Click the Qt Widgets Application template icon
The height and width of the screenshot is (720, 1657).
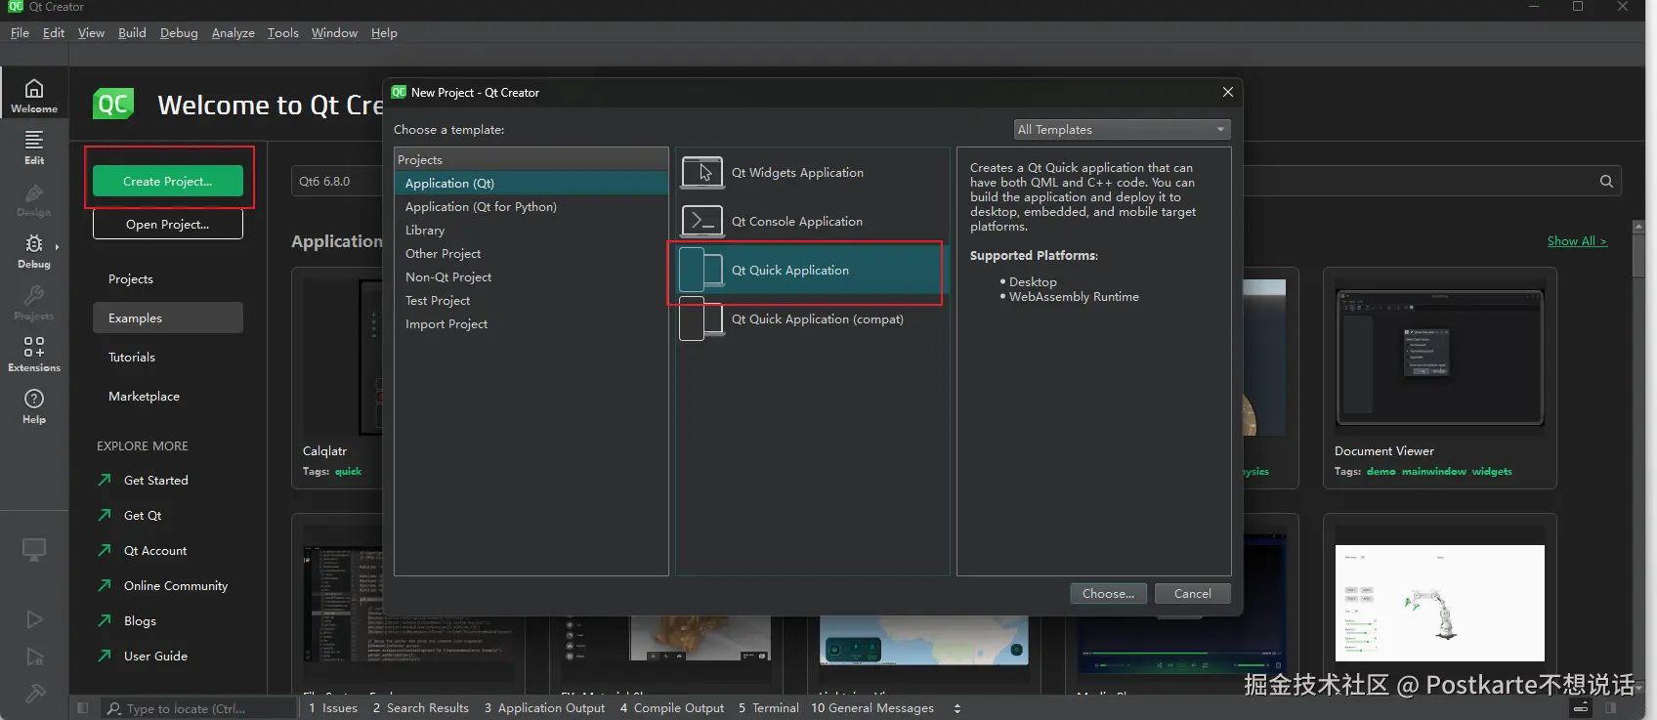(x=701, y=173)
